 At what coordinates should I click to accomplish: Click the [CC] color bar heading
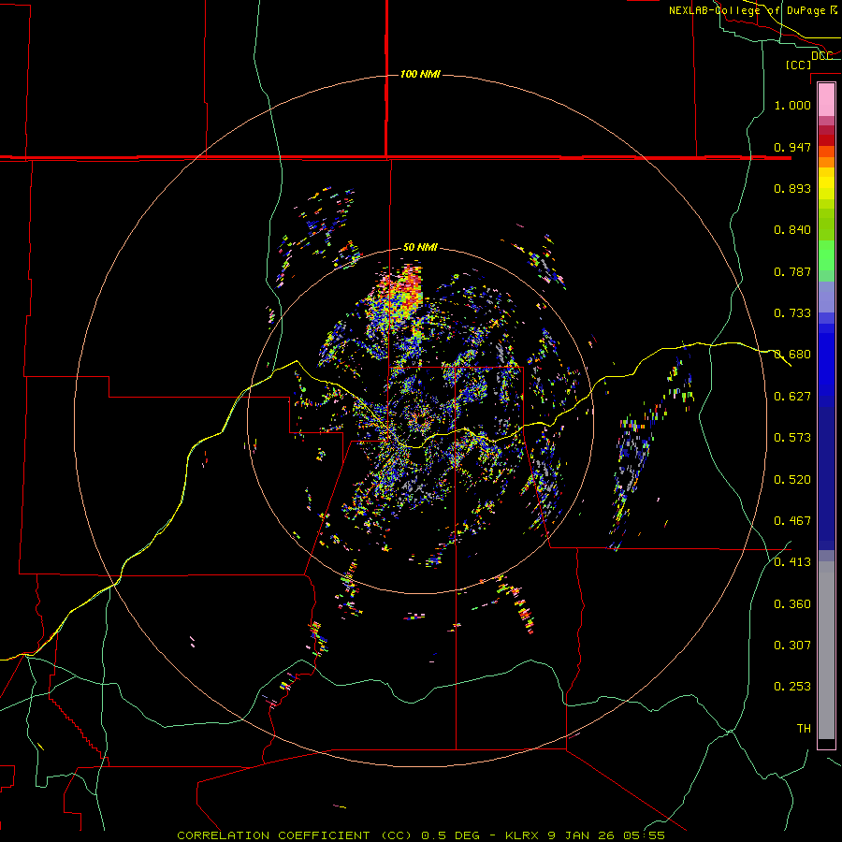pos(798,65)
